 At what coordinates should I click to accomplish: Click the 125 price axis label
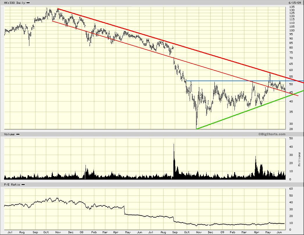coord(292,13)
